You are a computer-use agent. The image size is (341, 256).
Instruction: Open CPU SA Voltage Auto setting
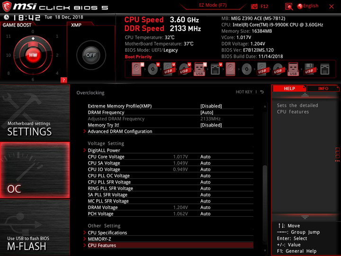(x=205, y=163)
